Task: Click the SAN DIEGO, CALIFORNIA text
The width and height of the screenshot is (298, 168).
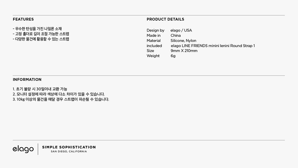Action: (69, 151)
